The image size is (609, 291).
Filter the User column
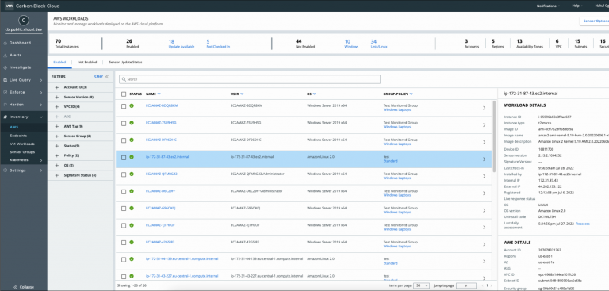[243, 94]
